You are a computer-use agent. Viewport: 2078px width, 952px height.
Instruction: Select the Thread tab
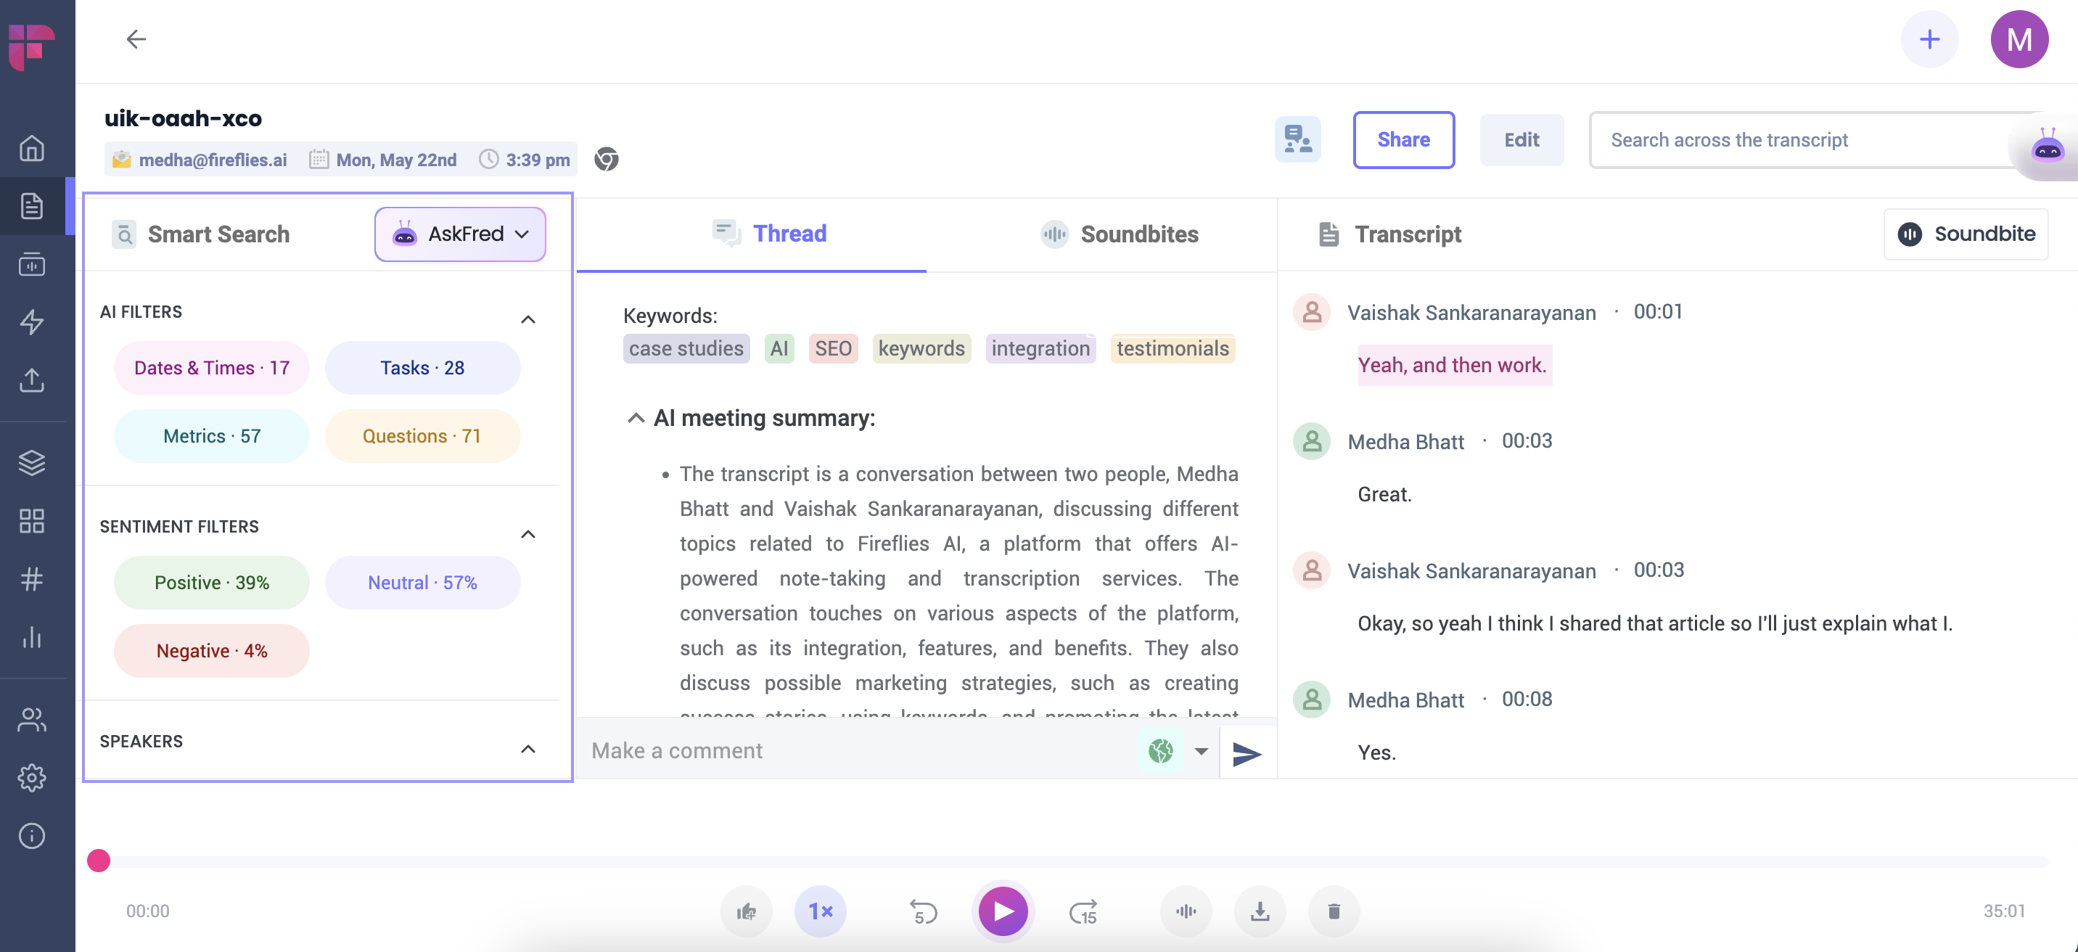pos(769,234)
